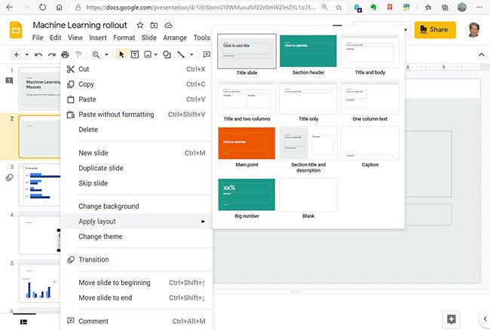The image size is (490, 330).
Task: Select the line tool
Action: click(x=181, y=55)
